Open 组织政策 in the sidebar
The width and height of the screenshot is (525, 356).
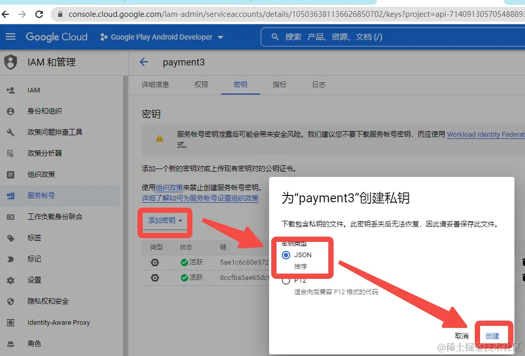(x=41, y=174)
